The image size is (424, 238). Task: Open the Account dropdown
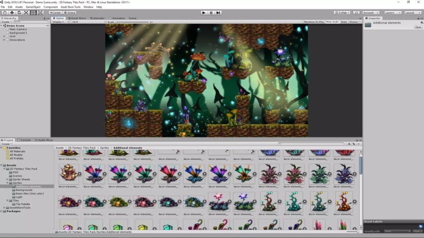pos(371,13)
